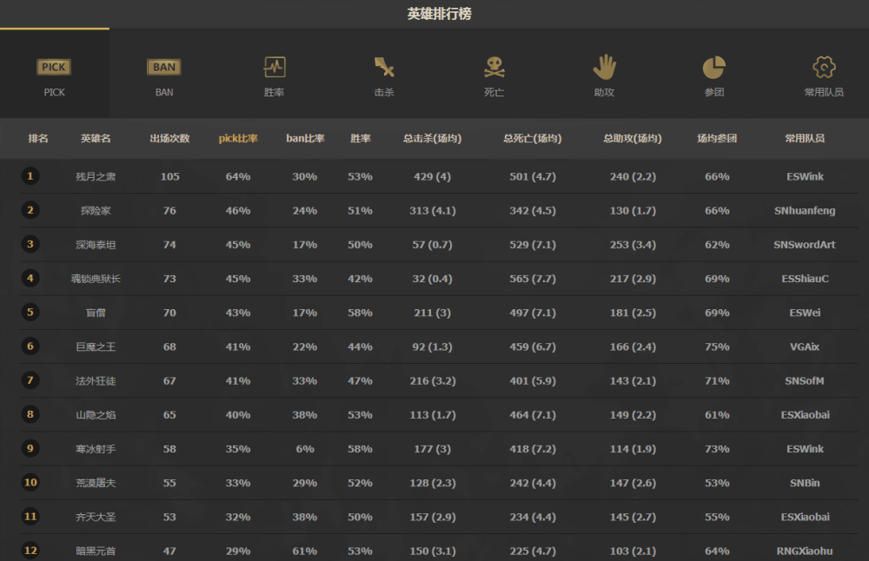The height and width of the screenshot is (561, 869).
Task: Switch to the 胜率 tab label
Action: coord(274,92)
